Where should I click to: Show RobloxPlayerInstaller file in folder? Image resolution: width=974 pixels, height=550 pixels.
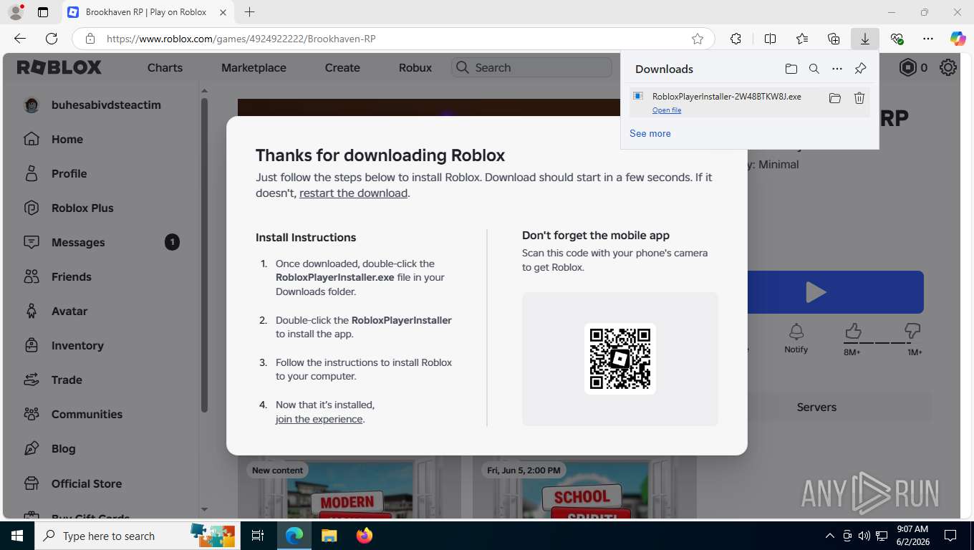pyautogui.click(x=834, y=98)
